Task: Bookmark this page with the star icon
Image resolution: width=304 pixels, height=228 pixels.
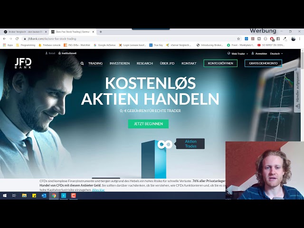Action: [x=238, y=38]
